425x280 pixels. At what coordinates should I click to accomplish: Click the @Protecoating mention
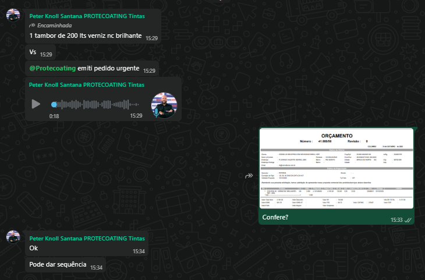click(52, 69)
